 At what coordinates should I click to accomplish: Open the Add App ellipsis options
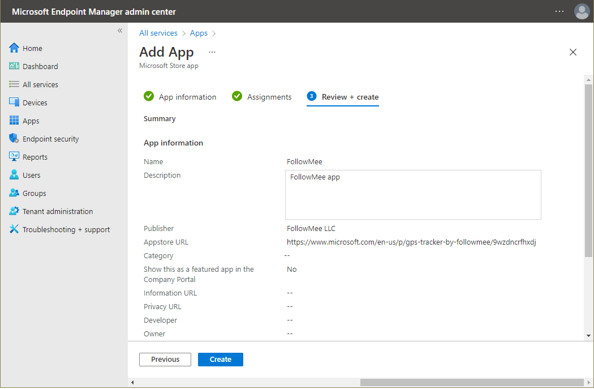pos(212,52)
